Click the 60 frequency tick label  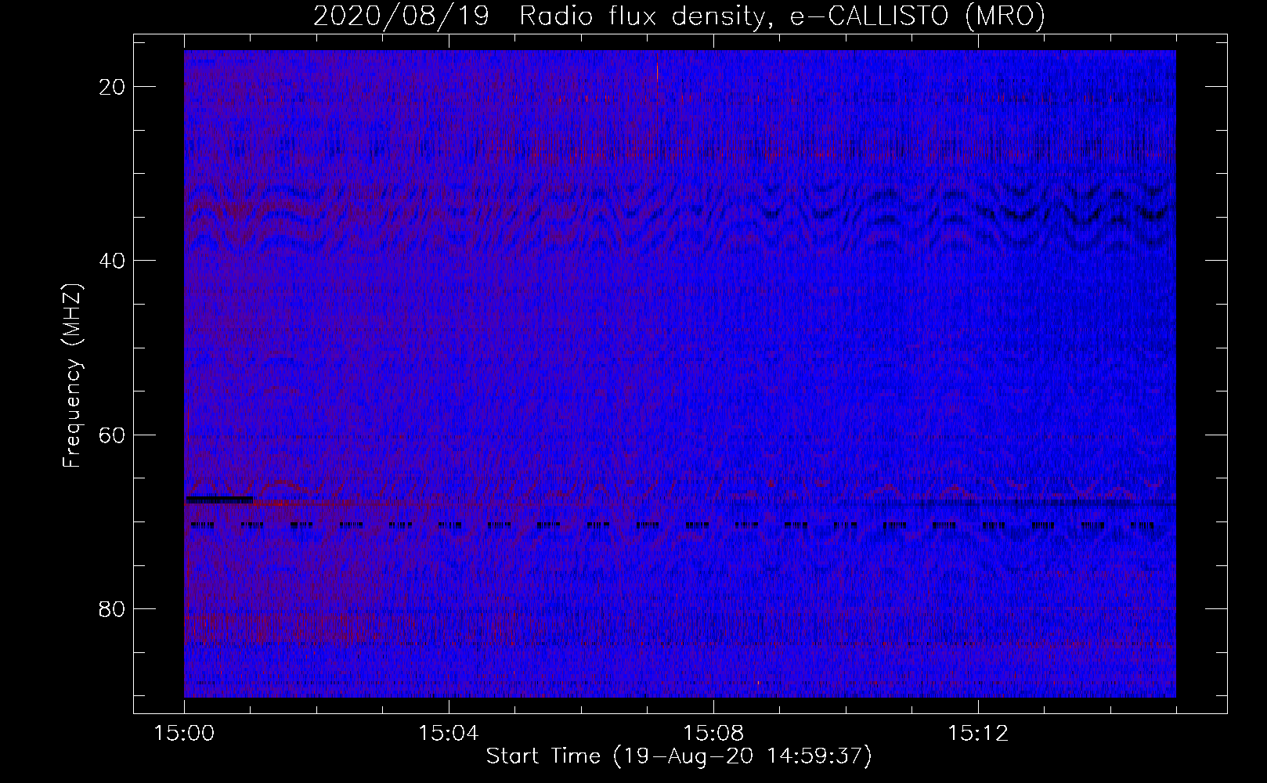[x=114, y=434]
